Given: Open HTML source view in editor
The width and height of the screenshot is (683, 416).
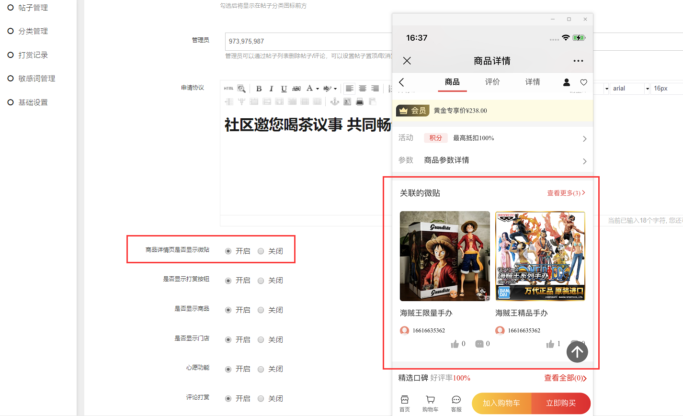Looking at the screenshot, I should click(228, 89).
